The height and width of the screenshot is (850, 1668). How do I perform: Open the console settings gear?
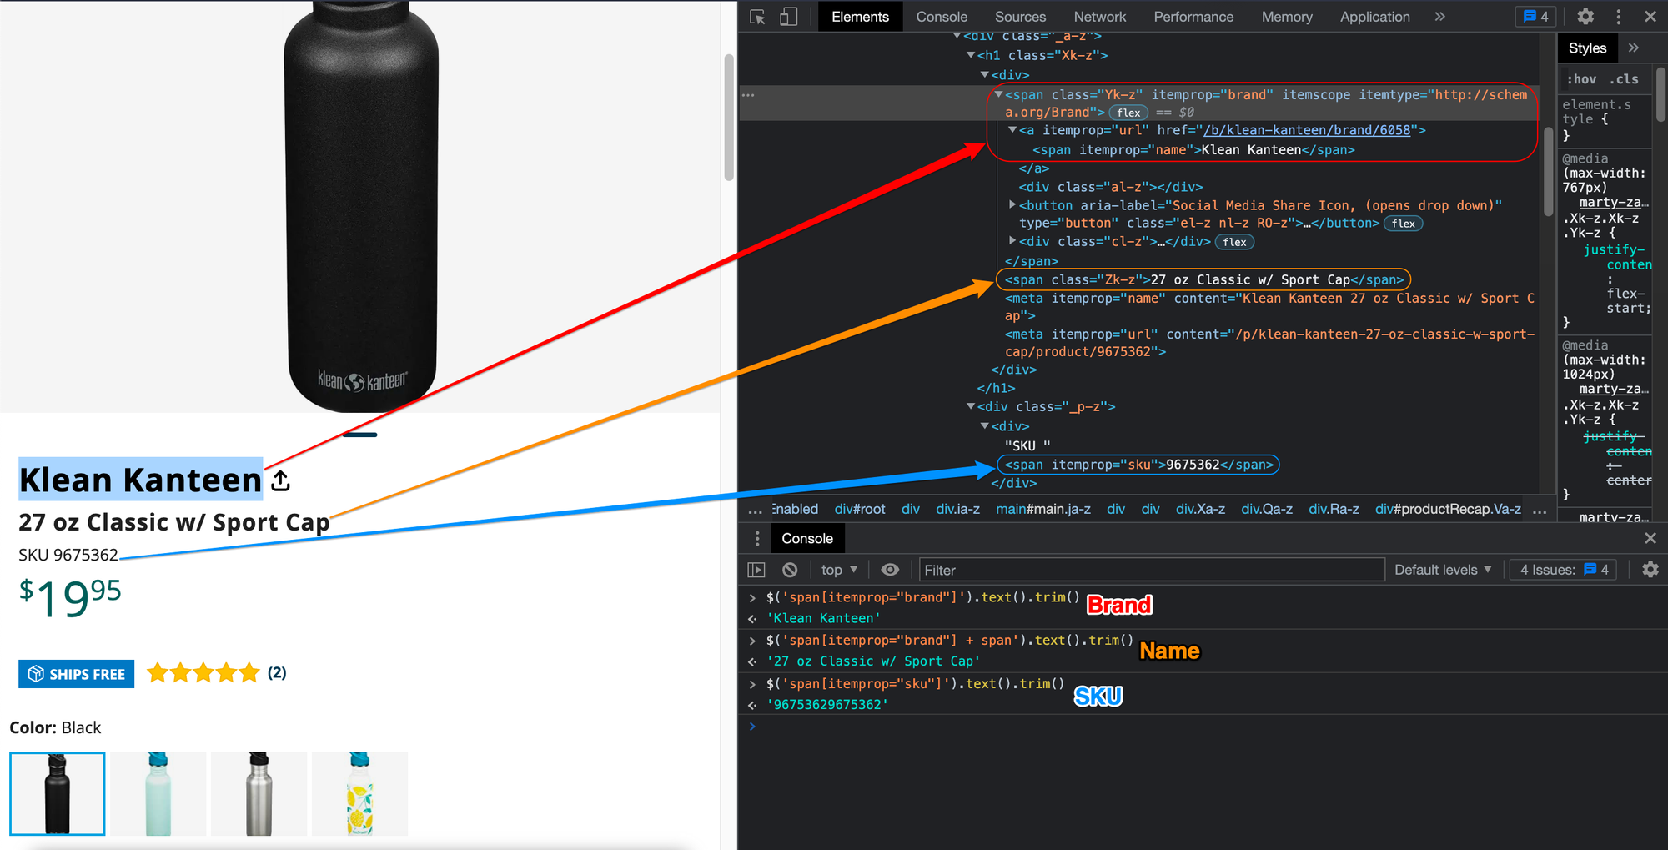[1650, 570]
